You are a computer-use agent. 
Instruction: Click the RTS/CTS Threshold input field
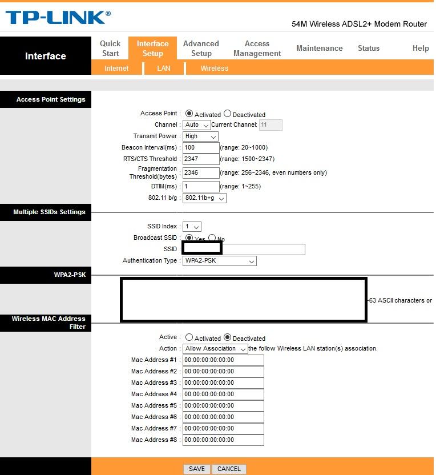[201, 159]
